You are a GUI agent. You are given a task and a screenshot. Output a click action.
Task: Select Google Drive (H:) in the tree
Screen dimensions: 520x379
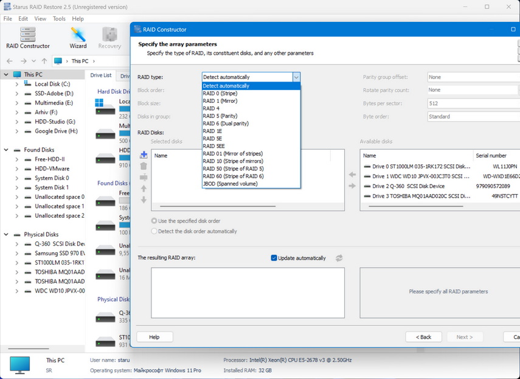[57, 131]
